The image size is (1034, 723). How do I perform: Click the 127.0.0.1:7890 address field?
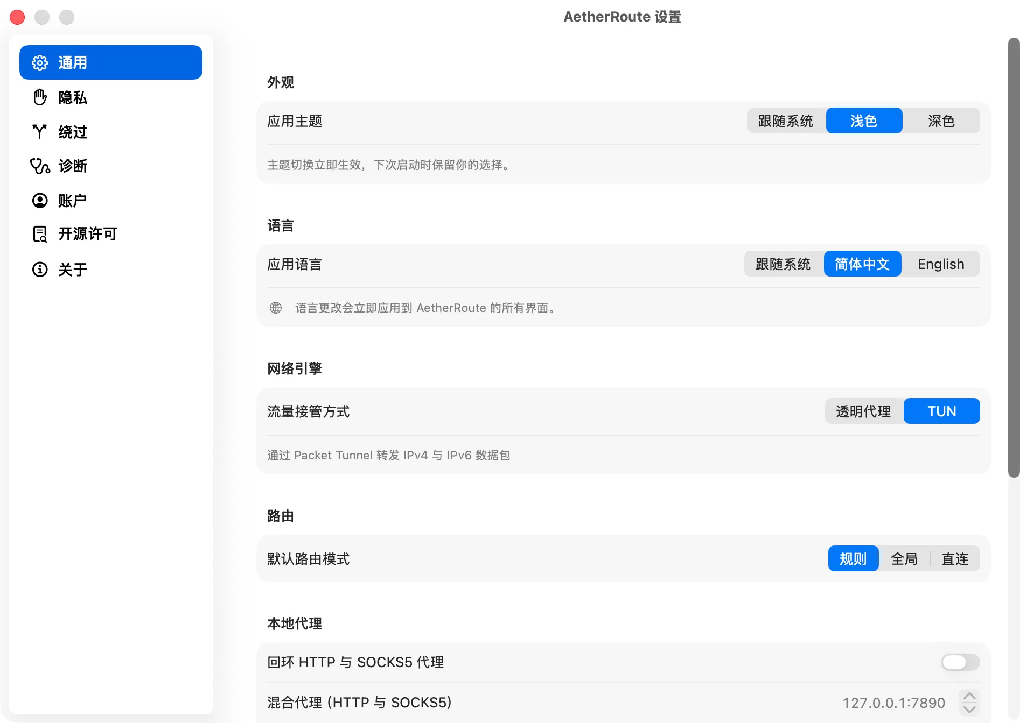893,703
